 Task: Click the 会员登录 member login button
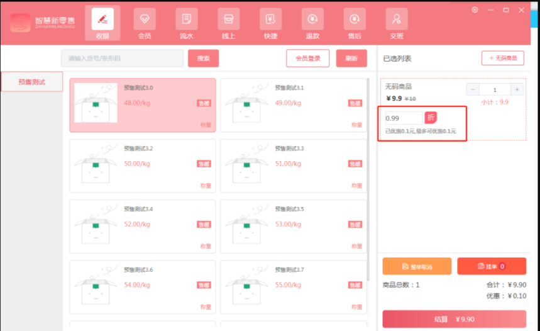pyautogui.click(x=307, y=59)
